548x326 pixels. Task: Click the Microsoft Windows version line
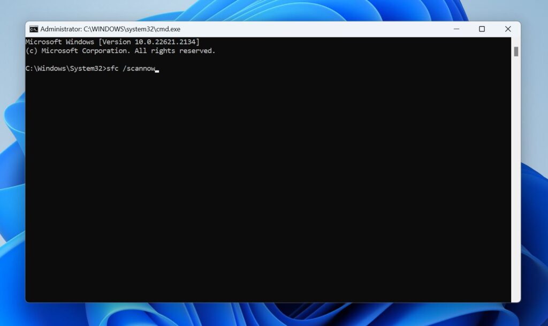(112, 41)
